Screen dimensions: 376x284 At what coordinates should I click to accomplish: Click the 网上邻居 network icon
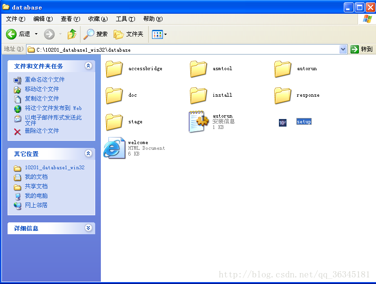pos(17,206)
